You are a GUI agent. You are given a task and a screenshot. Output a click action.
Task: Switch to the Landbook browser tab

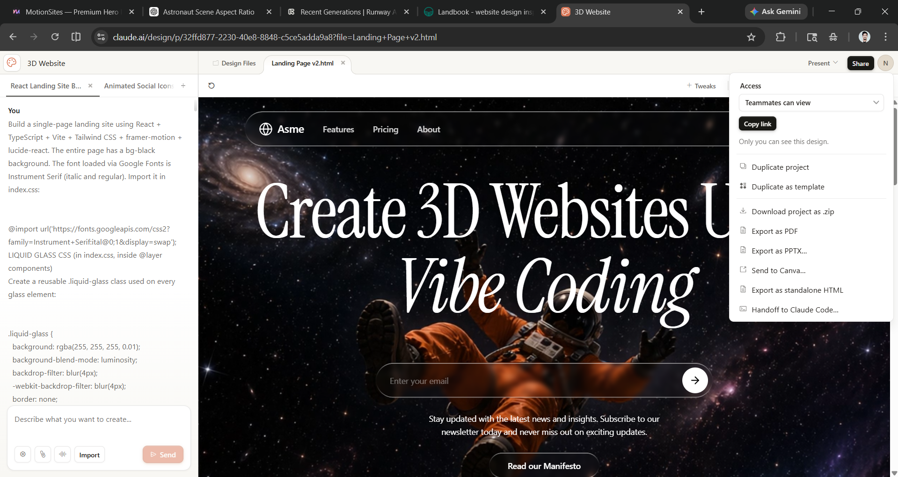pyautogui.click(x=485, y=12)
